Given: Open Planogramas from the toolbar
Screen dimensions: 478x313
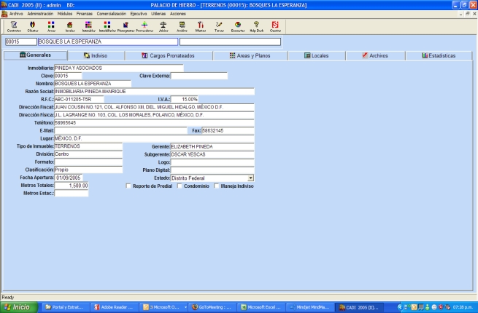Looking at the screenshot, I should tap(126, 26).
